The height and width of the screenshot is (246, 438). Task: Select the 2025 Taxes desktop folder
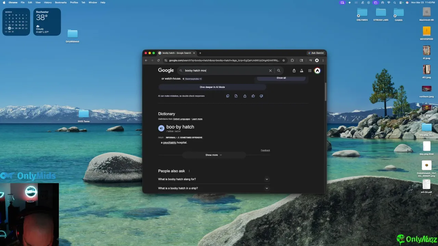coord(83,116)
